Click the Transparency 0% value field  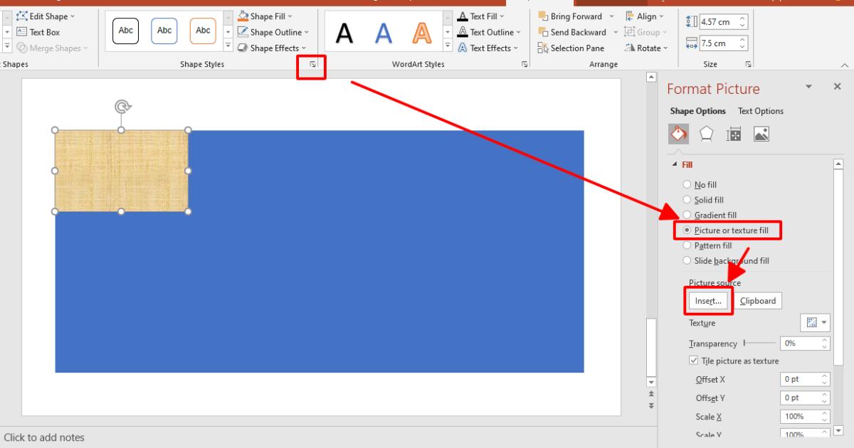coord(799,343)
